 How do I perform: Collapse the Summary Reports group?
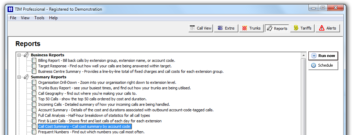(19, 77)
